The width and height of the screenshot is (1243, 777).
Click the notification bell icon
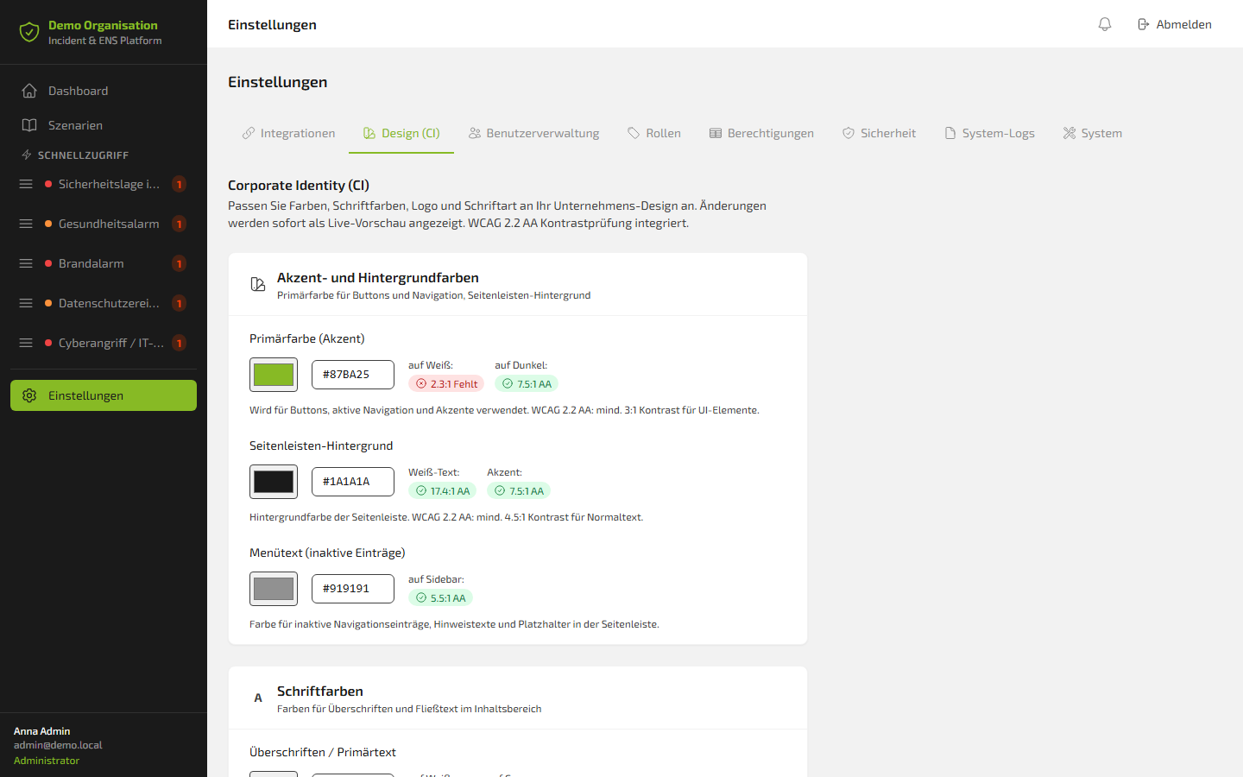point(1105,24)
